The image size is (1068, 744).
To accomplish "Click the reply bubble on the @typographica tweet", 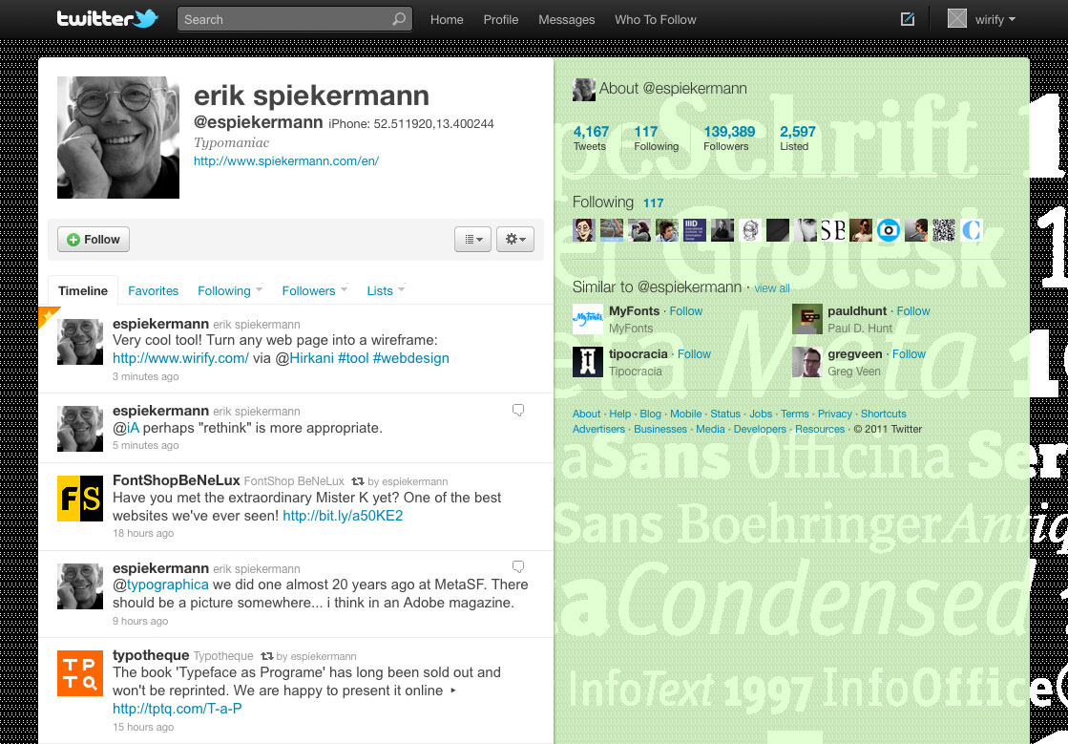I will [518, 567].
